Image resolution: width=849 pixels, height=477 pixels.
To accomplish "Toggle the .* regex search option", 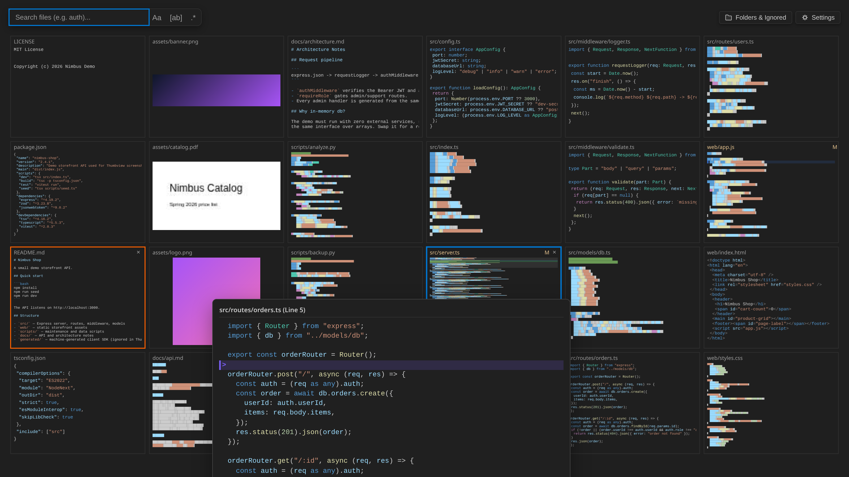I will click(x=193, y=17).
